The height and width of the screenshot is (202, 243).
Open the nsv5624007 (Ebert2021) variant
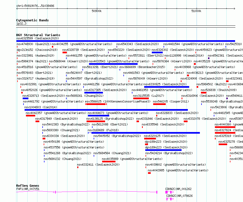click(x=84, y=73)
